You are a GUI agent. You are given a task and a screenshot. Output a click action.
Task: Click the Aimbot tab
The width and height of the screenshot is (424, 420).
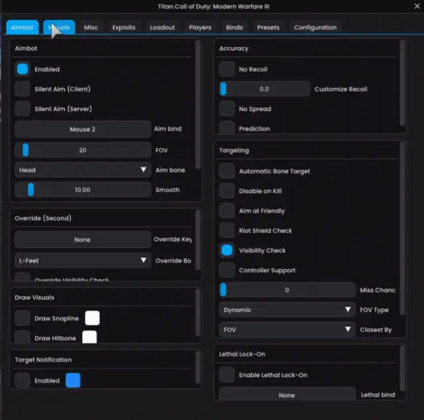[22, 27]
